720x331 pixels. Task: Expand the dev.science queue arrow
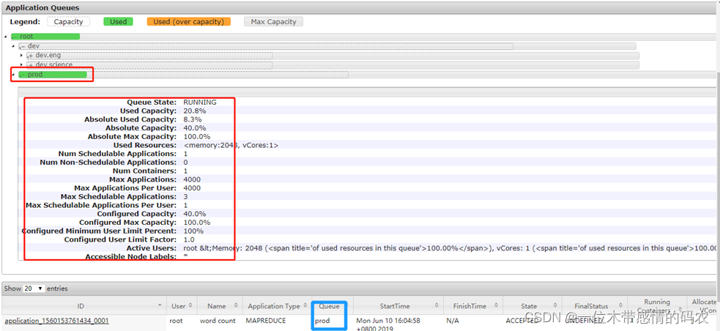point(21,65)
